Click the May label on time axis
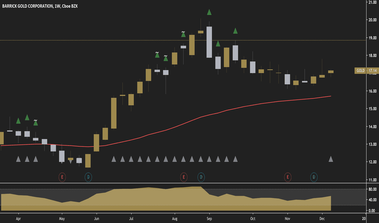The image size is (379, 223). [62, 219]
